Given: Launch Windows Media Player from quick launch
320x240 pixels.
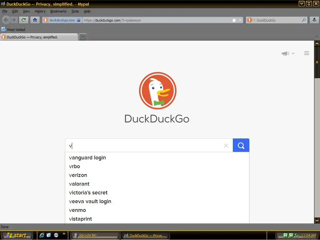Looking at the screenshot, I should point(56,235).
